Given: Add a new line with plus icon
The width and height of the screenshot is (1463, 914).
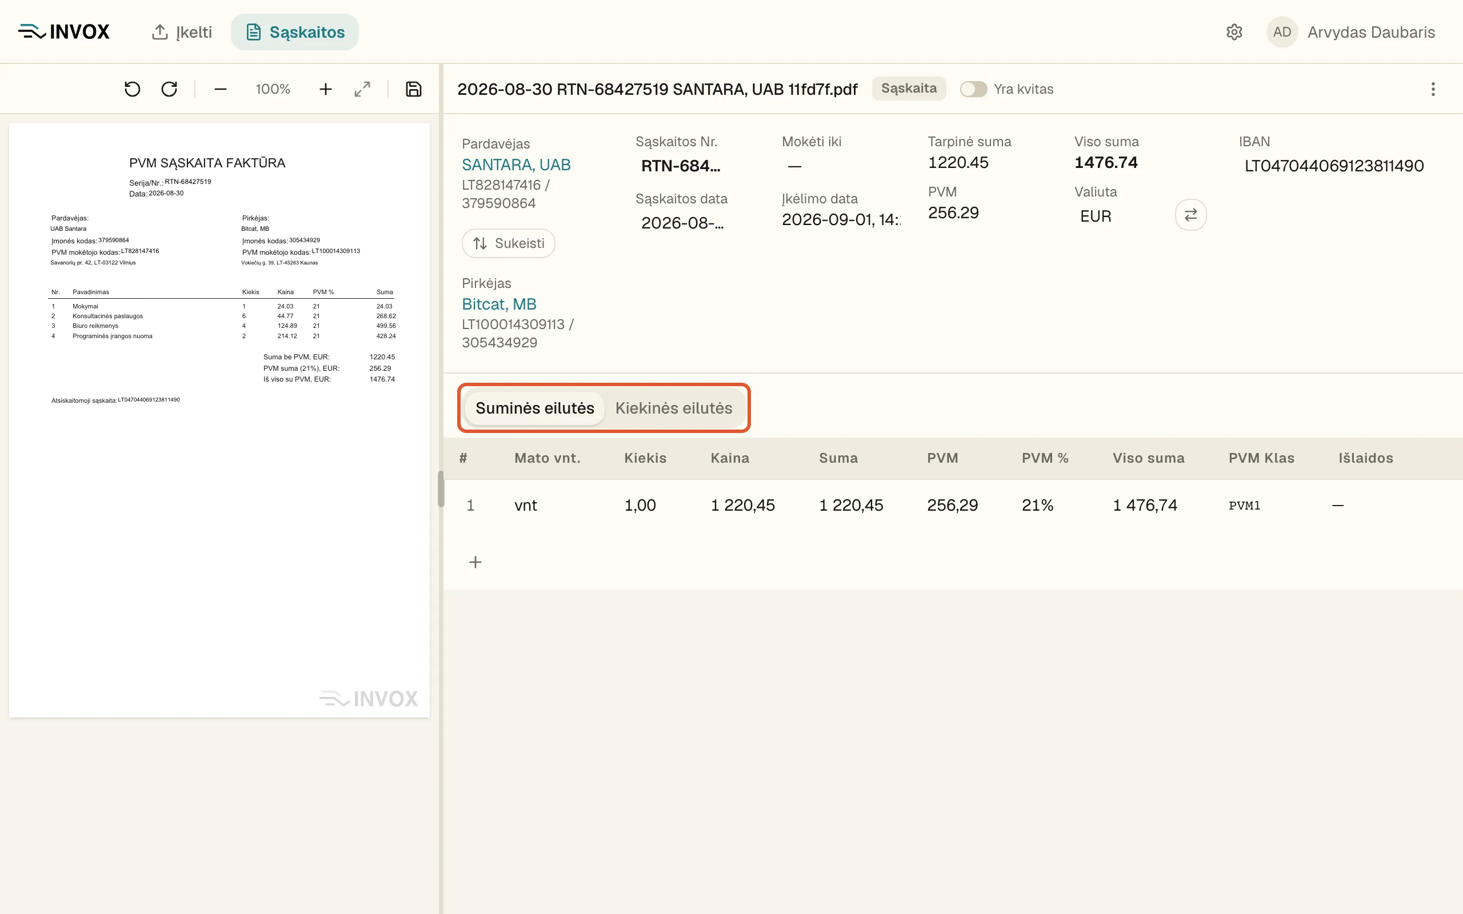Looking at the screenshot, I should (x=475, y=562).
